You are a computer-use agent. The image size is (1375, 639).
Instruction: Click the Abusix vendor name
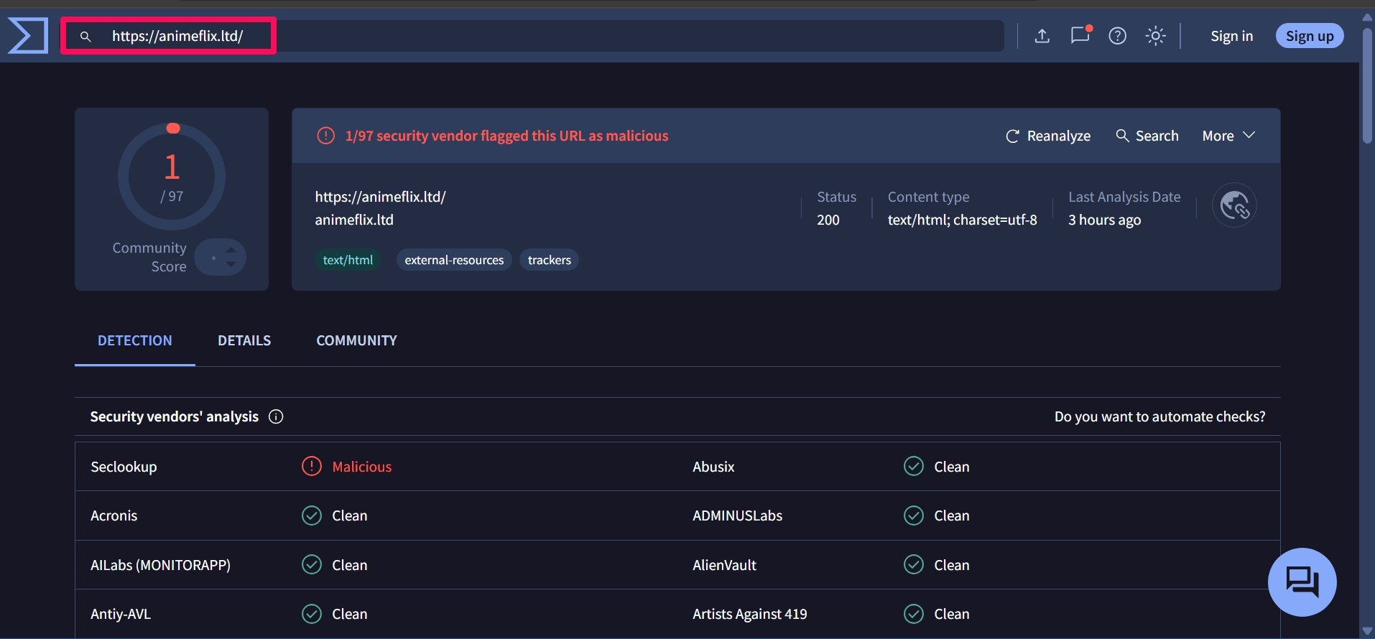(x=713, y=467)
